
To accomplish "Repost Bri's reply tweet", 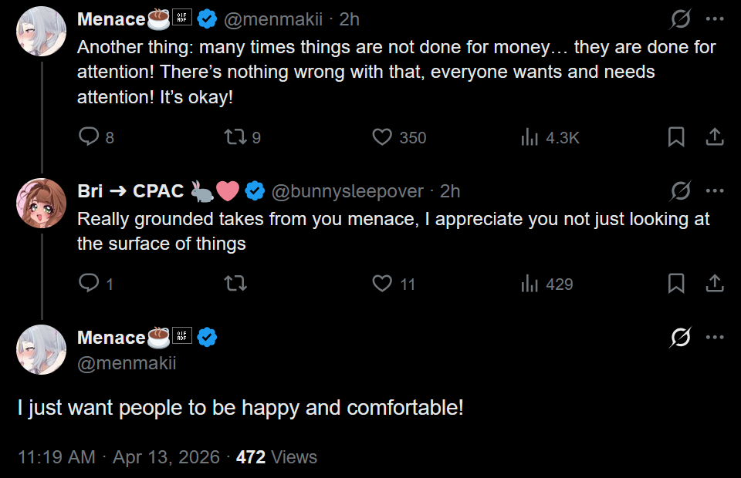I will 235,284.
